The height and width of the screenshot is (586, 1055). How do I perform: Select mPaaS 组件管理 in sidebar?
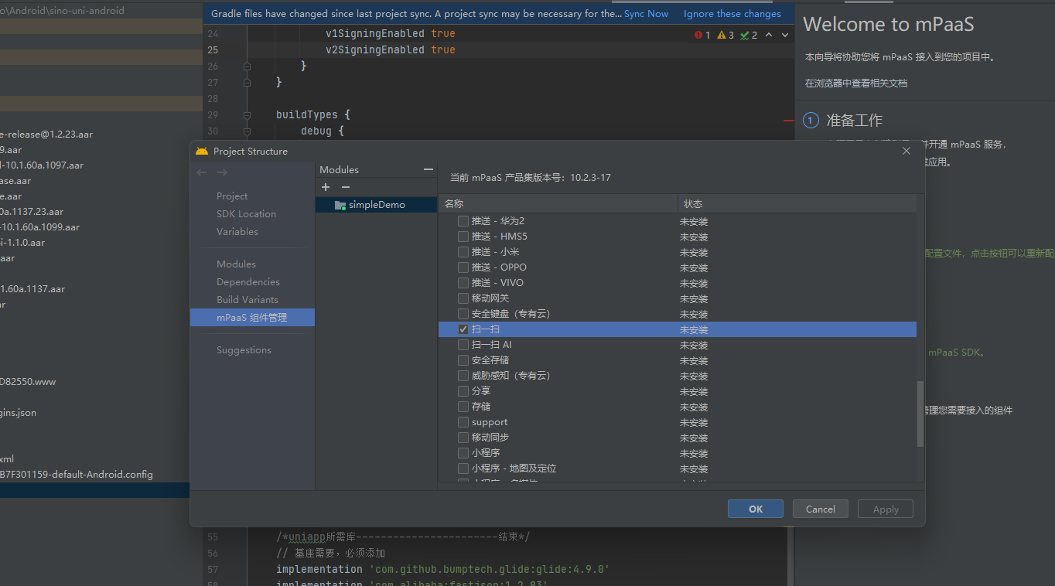tap(252, 317)
